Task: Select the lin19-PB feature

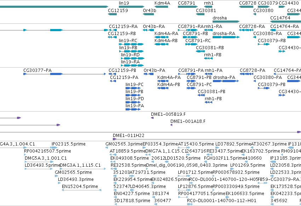Action: tap(133, 95)
